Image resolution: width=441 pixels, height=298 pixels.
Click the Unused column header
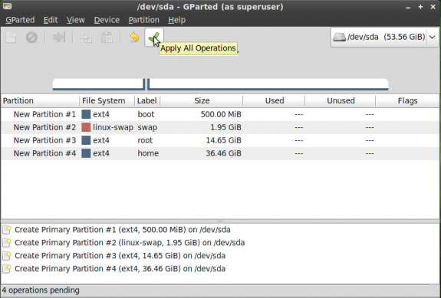pyautogui.click(x=341, y=100)
